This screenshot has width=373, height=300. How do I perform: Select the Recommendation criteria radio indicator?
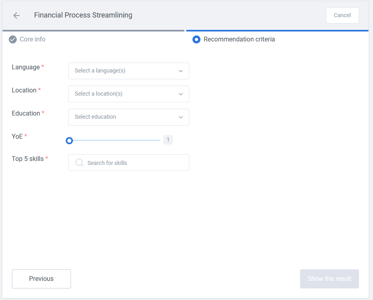(x=196, y=39)
